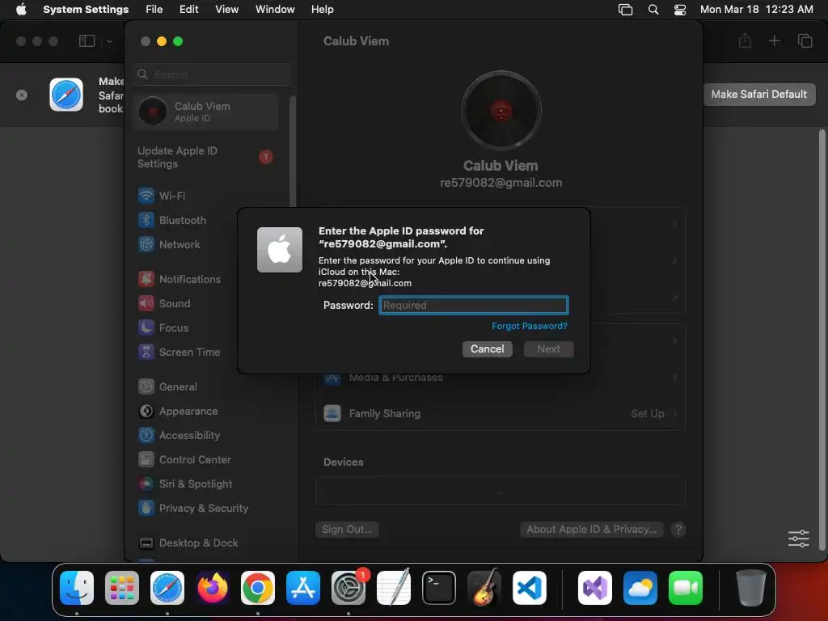828x621 pixels.
Task: Customize Safari start page settings icon
Action: pos(798,539)
